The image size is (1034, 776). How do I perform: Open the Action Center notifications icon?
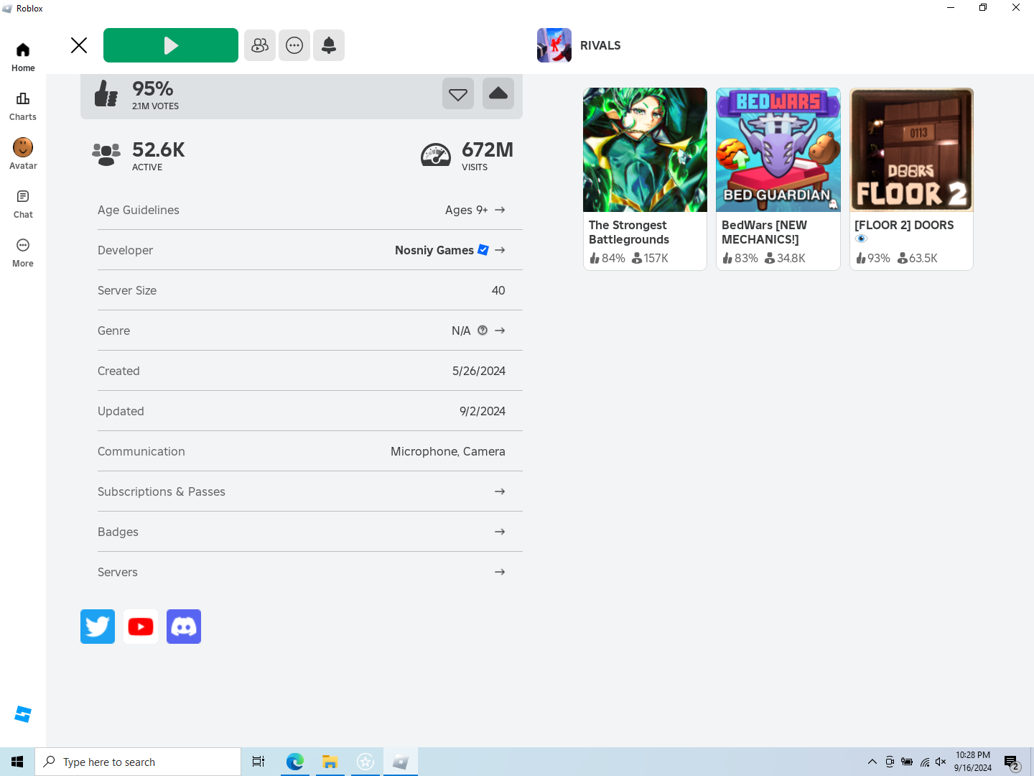pos(1012,762)
